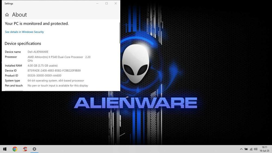Image resolution: width=272 pixels, height=153 pixels.
Task: Select the AMD Athlon processor text
Action: pyautogui.click(x=59, y=59)
